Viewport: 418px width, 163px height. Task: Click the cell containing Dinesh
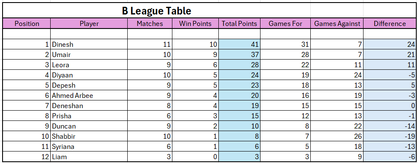tap(89, 45)
